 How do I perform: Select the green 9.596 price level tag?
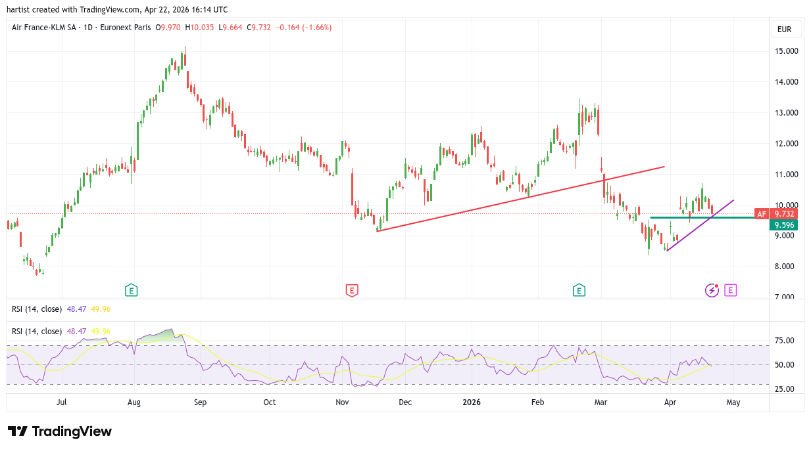[784, 225]
